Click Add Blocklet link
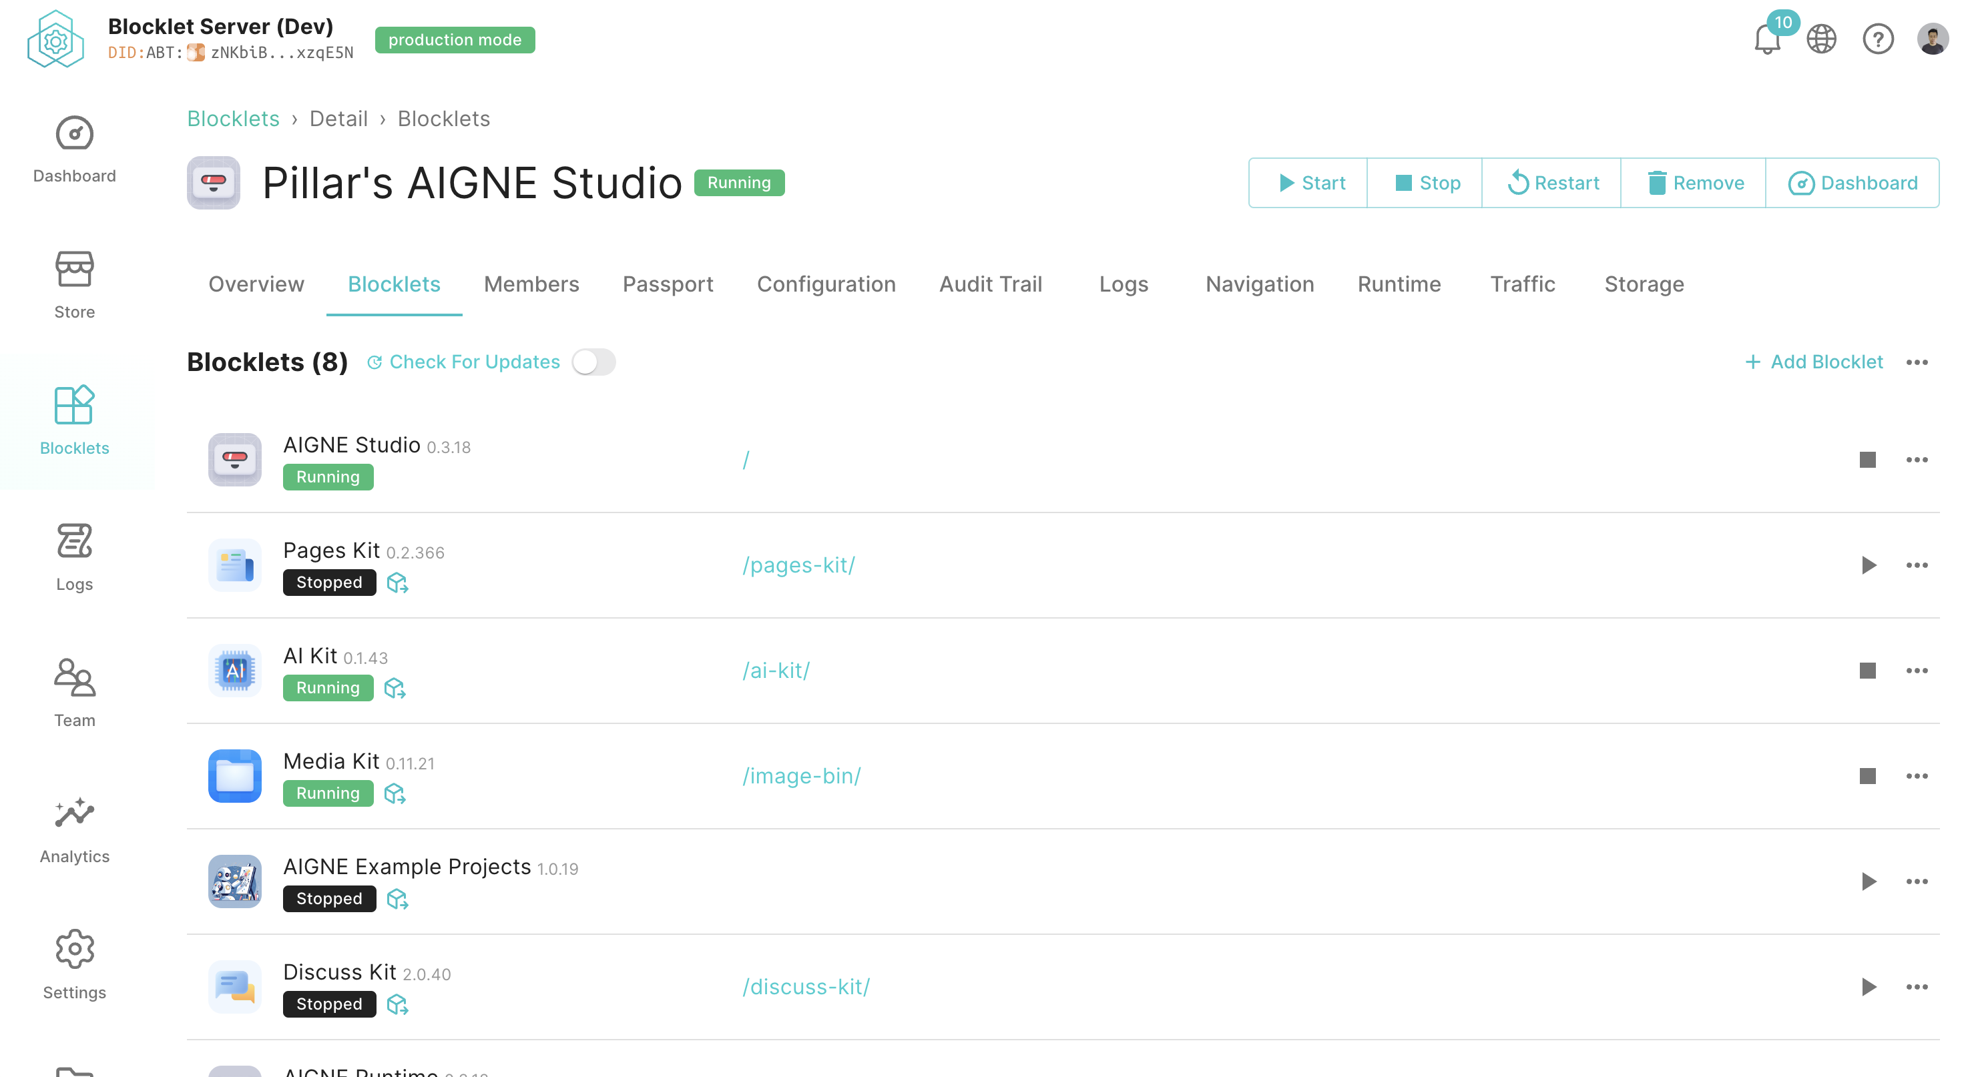 coord(1814,362)
